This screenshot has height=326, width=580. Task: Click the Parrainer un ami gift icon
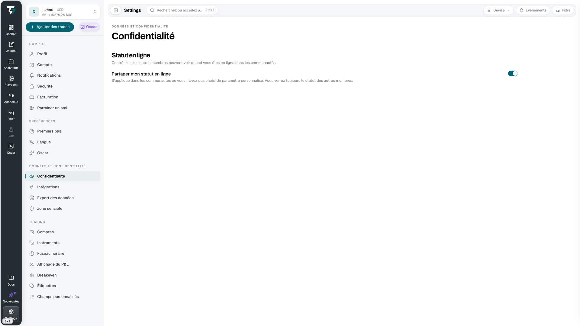(x=32, y=108)
